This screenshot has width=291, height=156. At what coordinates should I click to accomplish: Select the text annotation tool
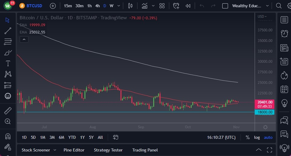[x=8, y=63]
